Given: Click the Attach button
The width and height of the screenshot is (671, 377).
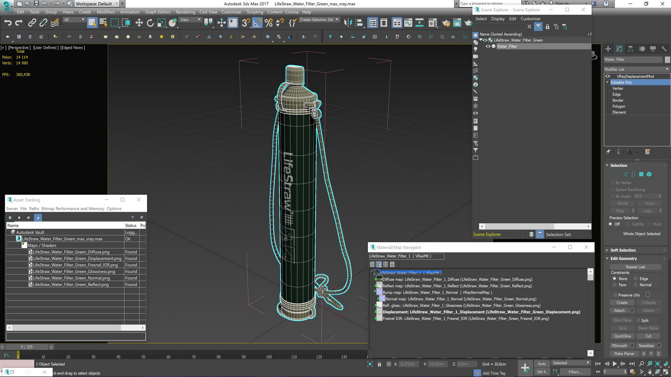Looking at the screenshot, I should coord(619,311).
